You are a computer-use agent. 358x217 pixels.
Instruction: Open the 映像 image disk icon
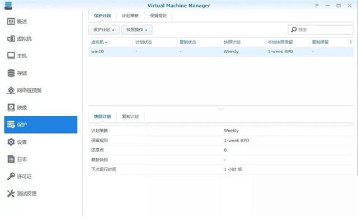coord(11,107)
